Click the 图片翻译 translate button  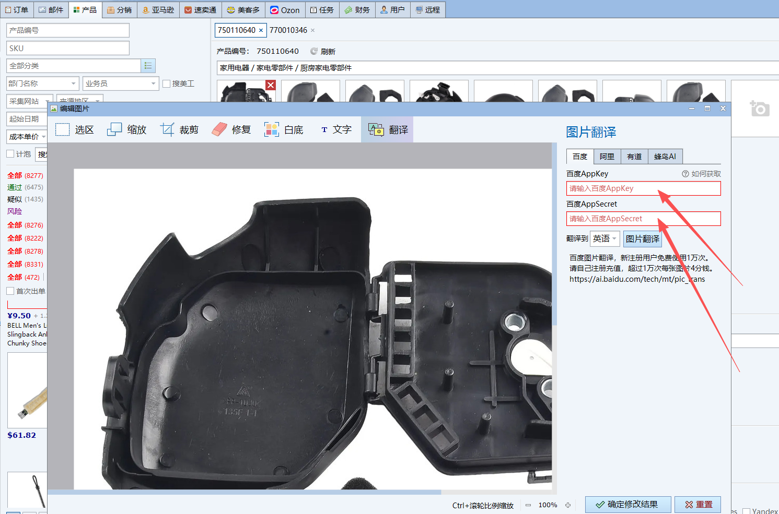643,239
